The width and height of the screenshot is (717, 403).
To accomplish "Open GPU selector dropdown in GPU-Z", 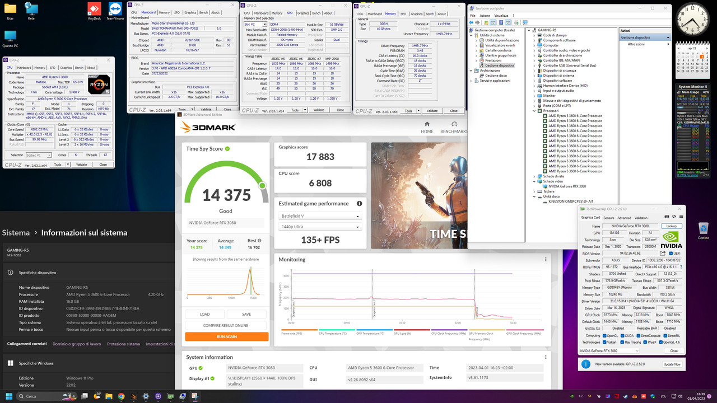I will coord(609,351).
